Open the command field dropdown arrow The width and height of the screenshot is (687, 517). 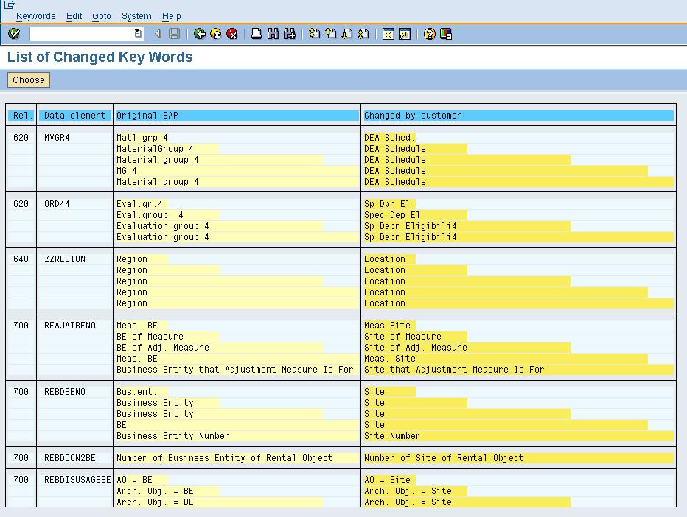[x=136, y=33]
